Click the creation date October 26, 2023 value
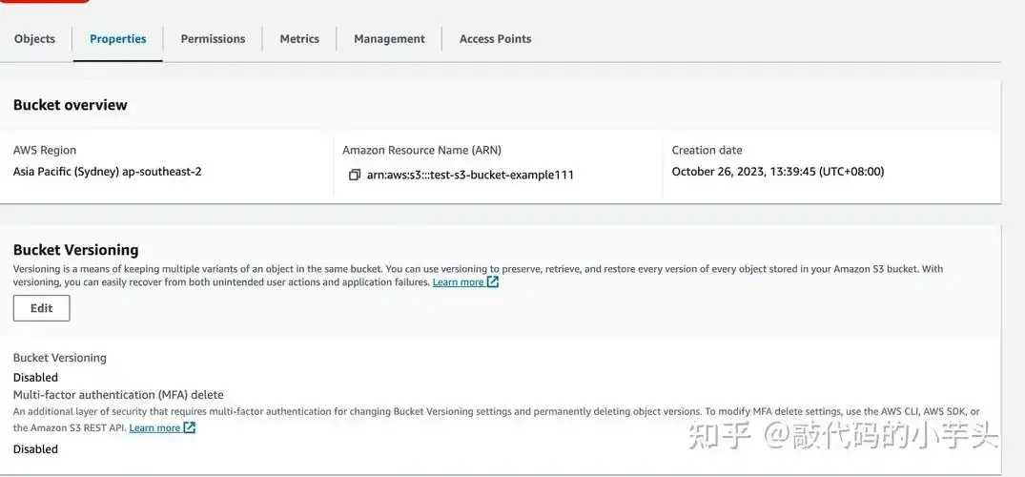The image size is (1025, 477). pyautogui.click(x=778, y=172)
